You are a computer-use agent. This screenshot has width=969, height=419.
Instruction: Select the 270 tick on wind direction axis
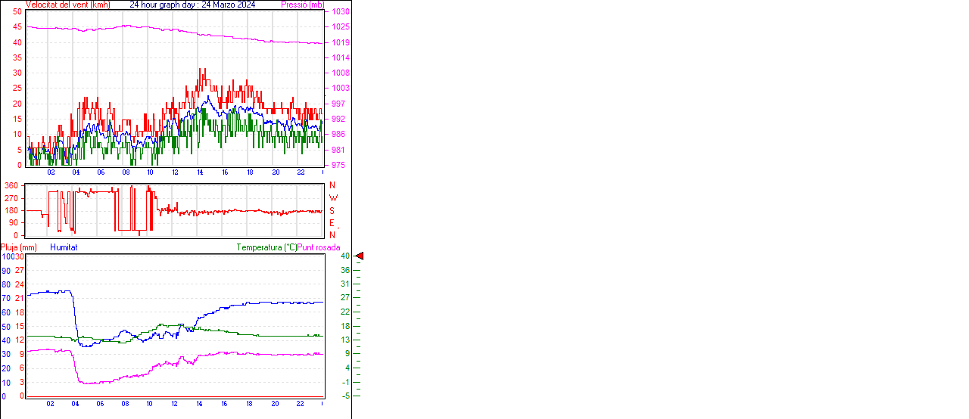tap(11, 198)
